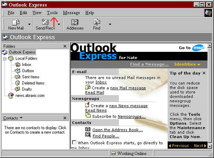Select Outlook Express in folder tree
Screen dimensions: 214x158
click(x=22, y=52)
